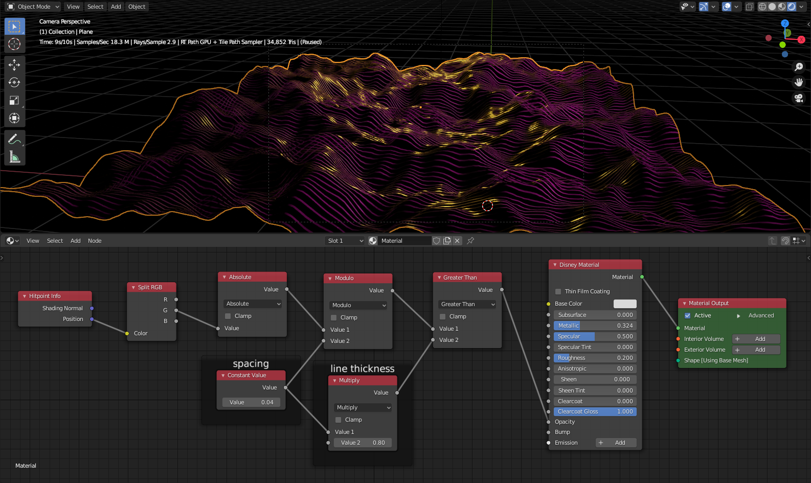Open the Object Mode dropdown
This screenshot has width=811, height=483.
pyautogui.click(x=33, y=7)
